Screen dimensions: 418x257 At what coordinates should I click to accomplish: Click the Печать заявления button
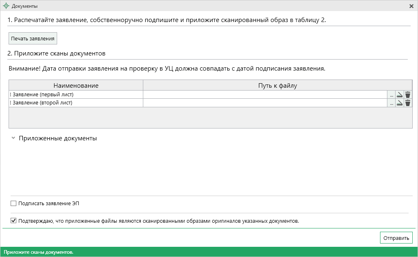[33, 38]
